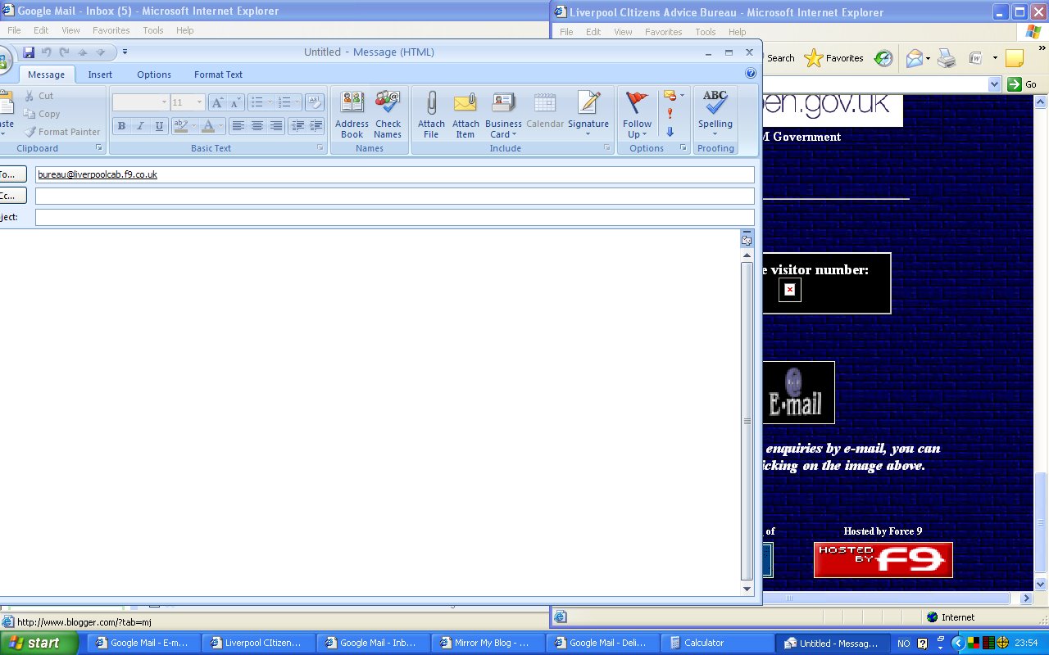Clear all formatting

315,102
